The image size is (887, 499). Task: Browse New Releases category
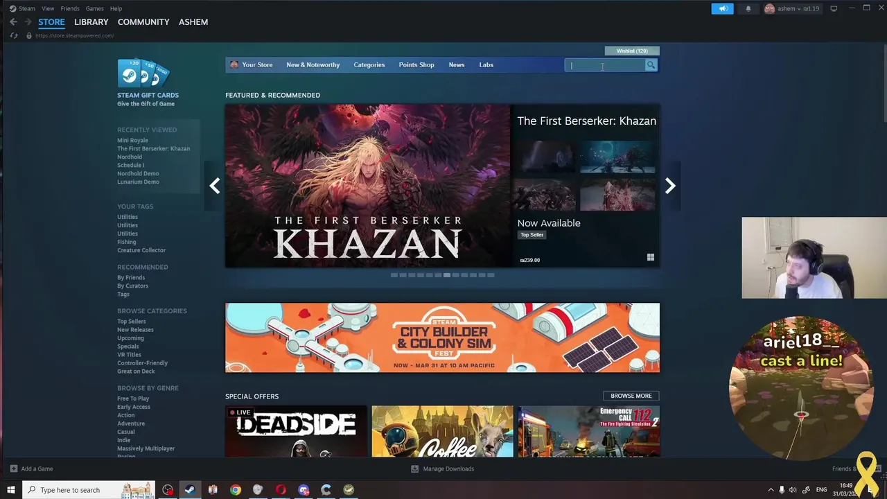pos(135,330)
